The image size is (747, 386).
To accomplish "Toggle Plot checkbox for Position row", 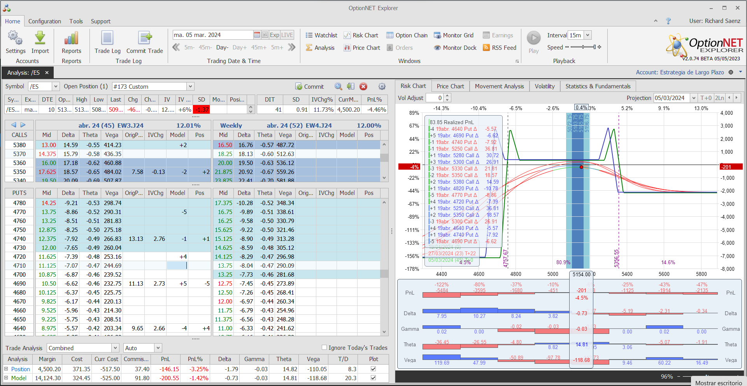I will tap(373, 369).
